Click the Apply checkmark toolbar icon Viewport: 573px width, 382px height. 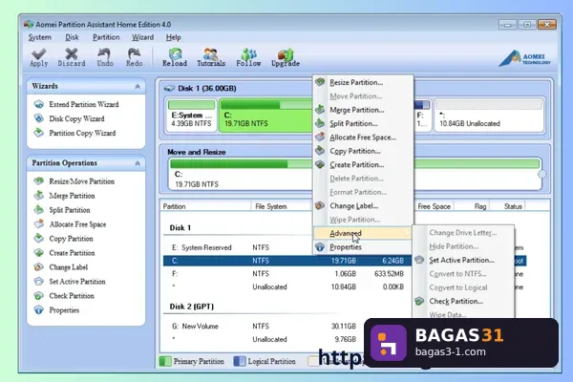39,53
